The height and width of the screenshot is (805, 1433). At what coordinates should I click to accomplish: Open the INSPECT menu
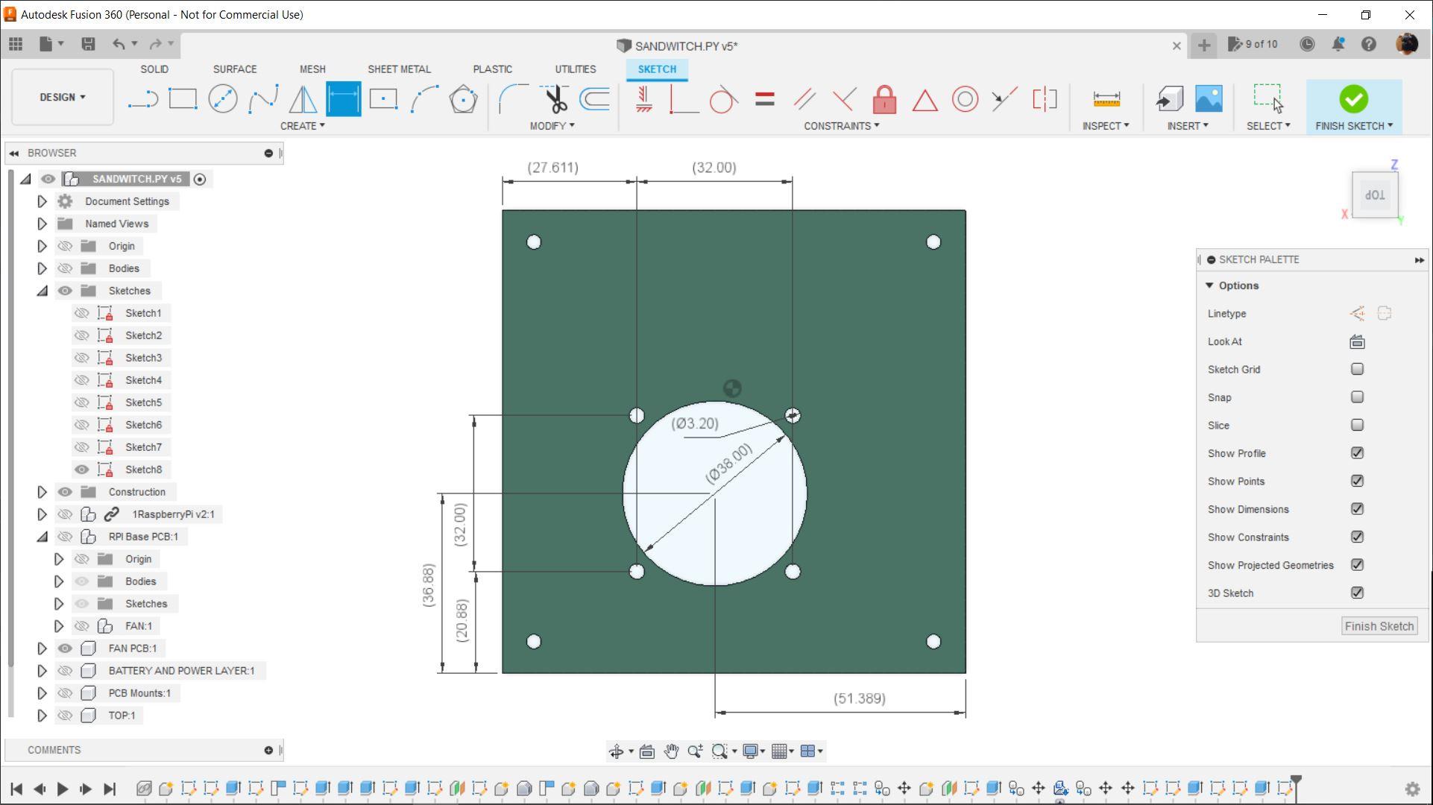click(x=1105, y=126)
